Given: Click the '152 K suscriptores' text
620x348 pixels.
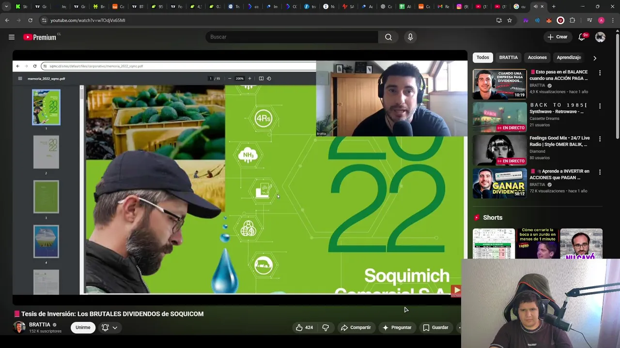Looking at the screenshot, I should tap(45, 332).
